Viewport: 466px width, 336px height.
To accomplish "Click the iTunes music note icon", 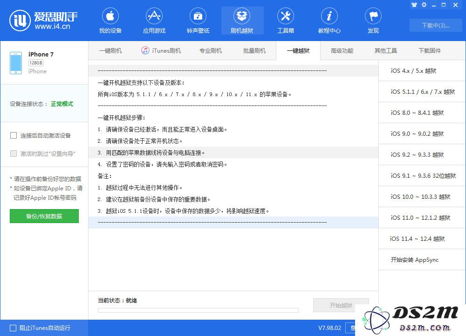I will click(x=145, y=50).
